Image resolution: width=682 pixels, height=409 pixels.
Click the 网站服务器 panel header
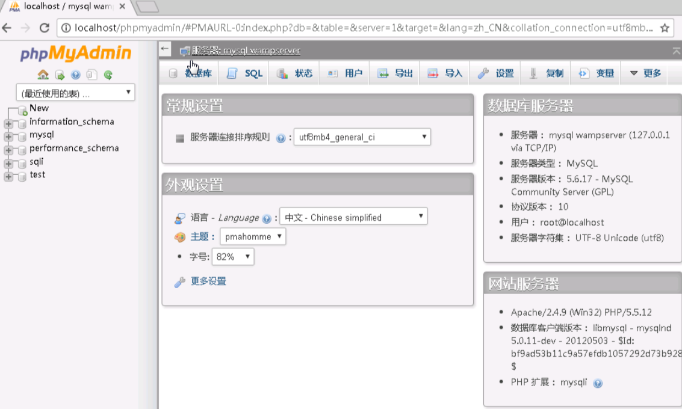pos(583,283)
